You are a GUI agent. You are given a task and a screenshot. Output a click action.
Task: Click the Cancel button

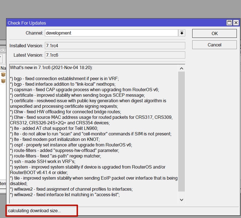click(214, 45)
